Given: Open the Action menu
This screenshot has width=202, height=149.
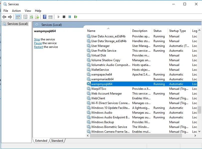Looking at the screenshot, I should pyautogui.click(x=16, y=11).
